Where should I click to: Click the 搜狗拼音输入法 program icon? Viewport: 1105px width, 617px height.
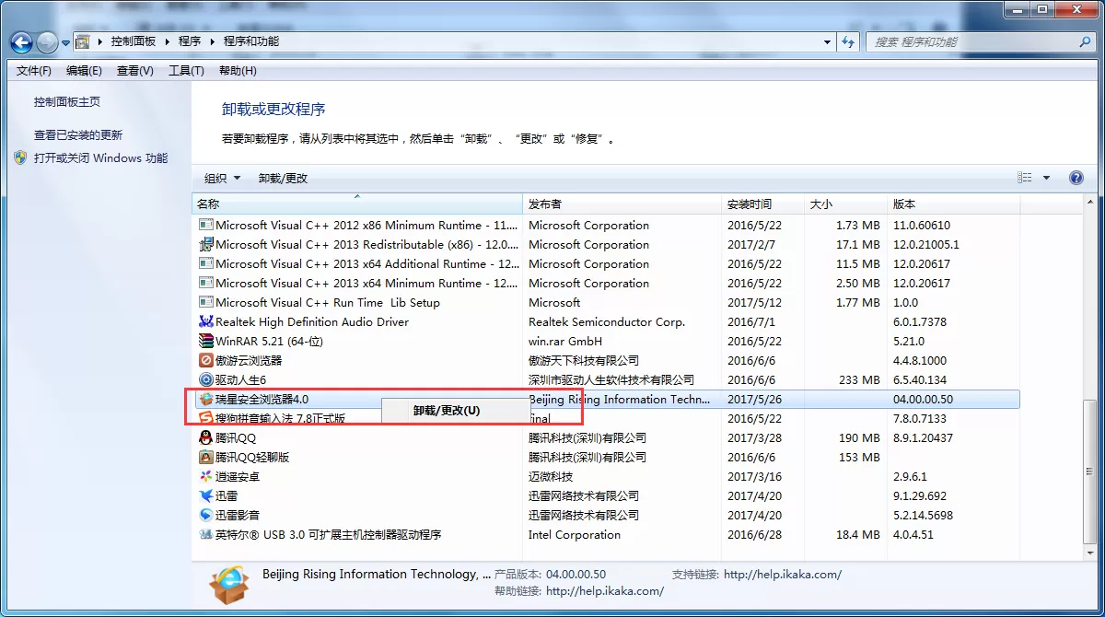(x=206, y=419)
